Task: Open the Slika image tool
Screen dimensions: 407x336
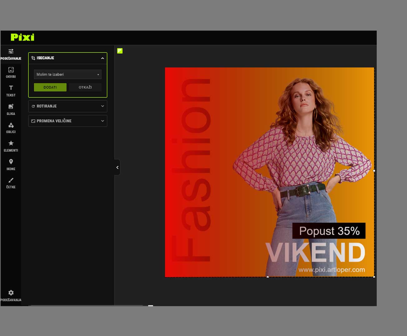Action: pyautogui.click(x=11, y=109)
